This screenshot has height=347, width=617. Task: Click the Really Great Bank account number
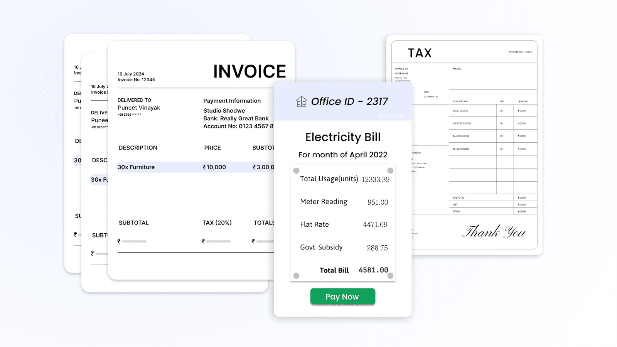pos(234,126)
